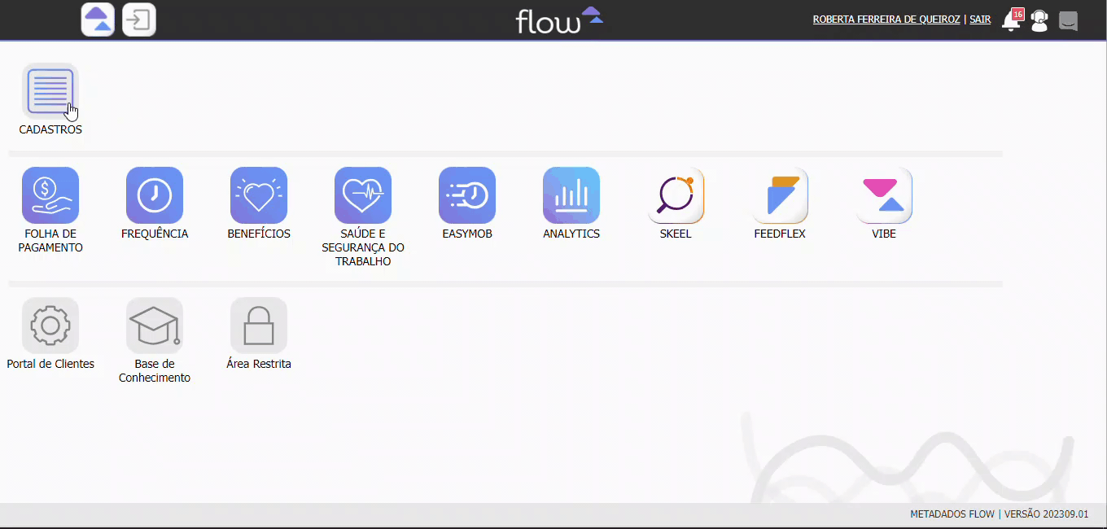
Task: Click the Roberta Ferreira de Queiroz user link
Action: pos(886,20)
